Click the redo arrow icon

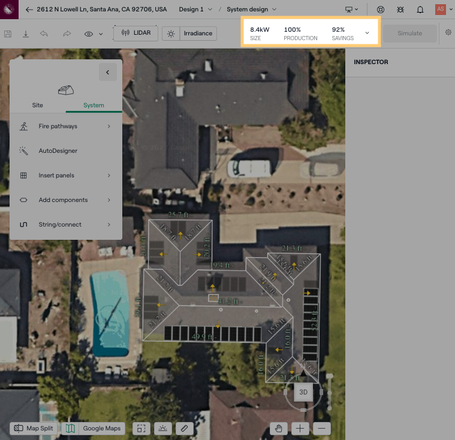pyautogui.click(x=67, y=34)
